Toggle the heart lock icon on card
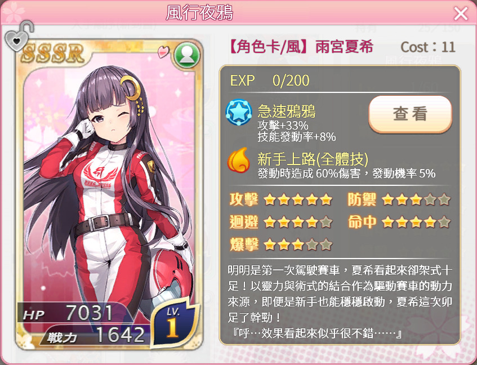 (18, 36)
